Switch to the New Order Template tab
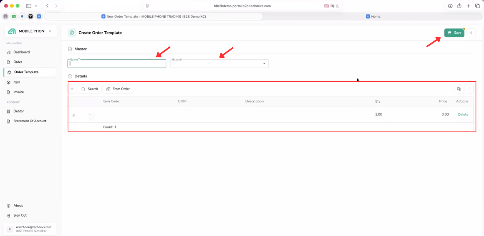The width and height of the screenshot is (484, 236). click(x=154, y=17)
